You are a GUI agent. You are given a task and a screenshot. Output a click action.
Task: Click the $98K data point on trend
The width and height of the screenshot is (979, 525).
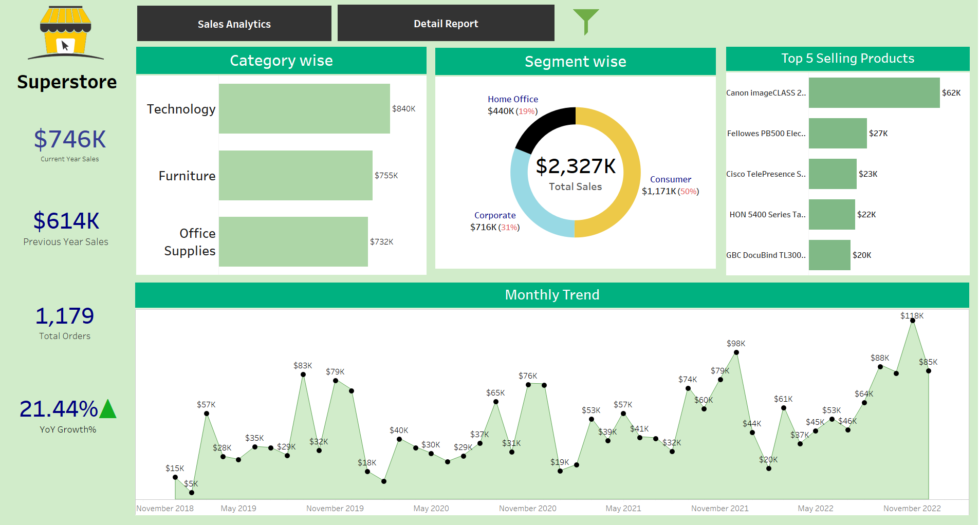click(736, 352)
